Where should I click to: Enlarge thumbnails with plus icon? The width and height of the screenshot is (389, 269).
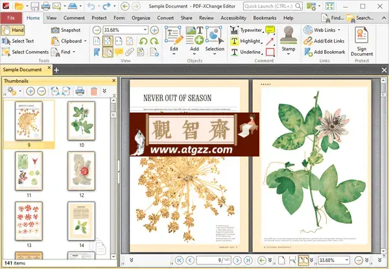coord(30,91)
